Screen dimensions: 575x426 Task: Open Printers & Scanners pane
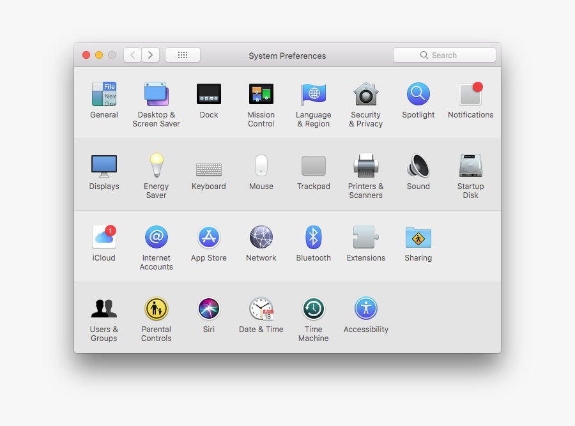point(366,166)
